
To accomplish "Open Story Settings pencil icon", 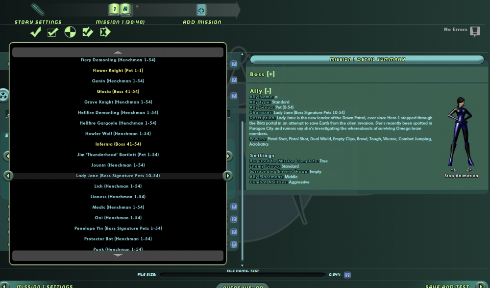I will click(x=38, y=10).
